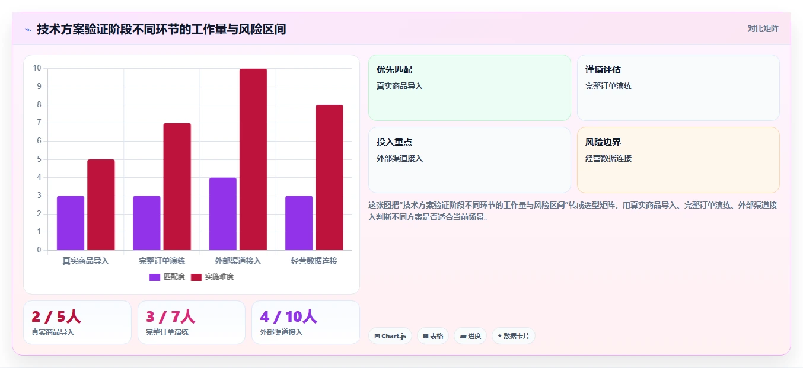Click the x-axis label 完整订单演练
This screenshot has height=368, width=803.
[x=162, y=261]
